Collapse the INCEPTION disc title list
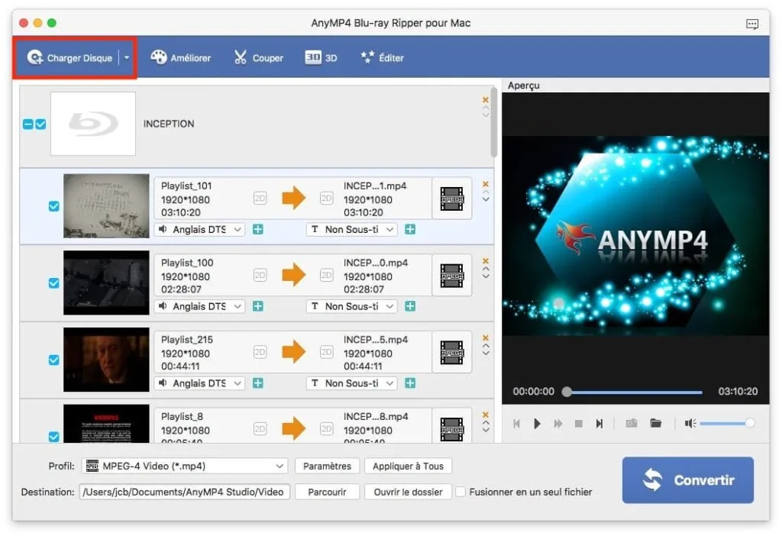This screenshot has width=782, height=536. 28,124
